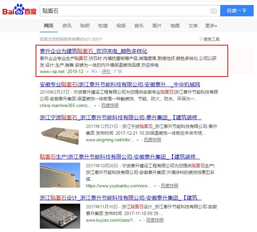257x232 pixels.
Task: Click the V2 verification badge
Action: (x=94, y=71)
